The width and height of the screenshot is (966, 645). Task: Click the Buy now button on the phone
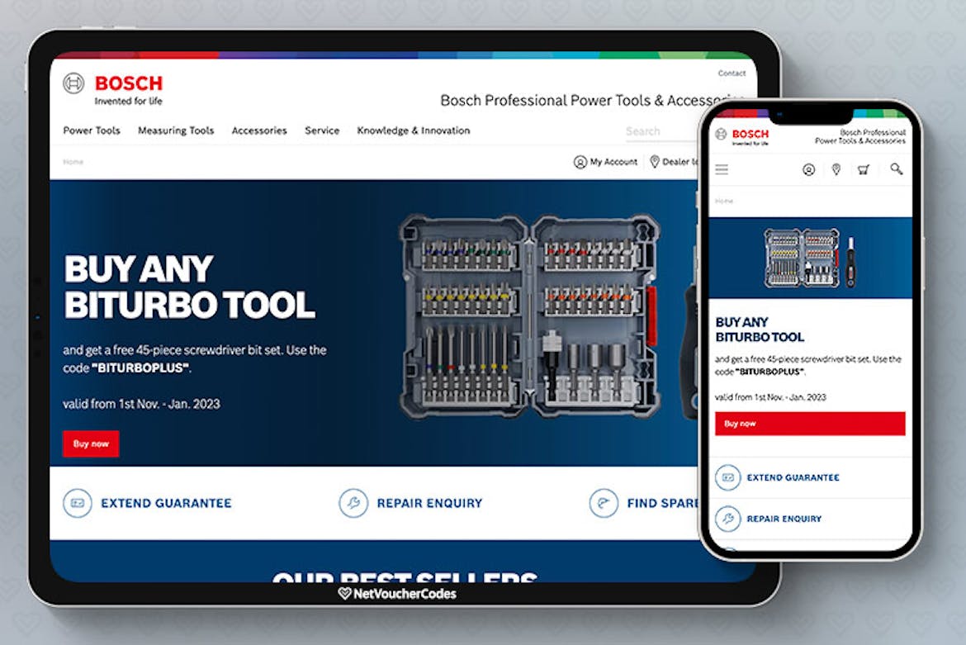coord(811,423)
